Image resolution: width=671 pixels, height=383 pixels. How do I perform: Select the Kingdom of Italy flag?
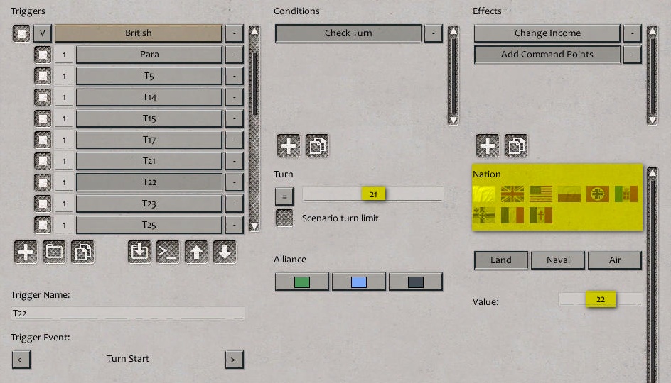click(626, 194)
